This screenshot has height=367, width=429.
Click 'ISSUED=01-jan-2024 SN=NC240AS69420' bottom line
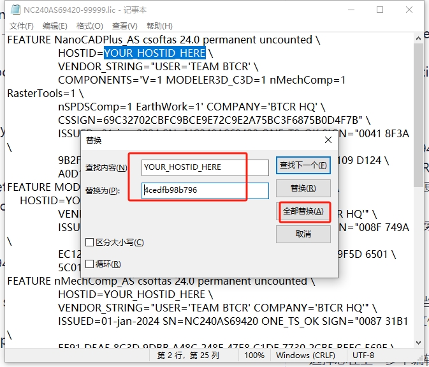[233, 321]
